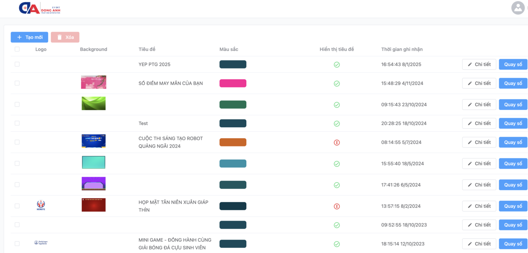Select checkbox for the Test row
528x253 pixels.
tap(17, 123)
